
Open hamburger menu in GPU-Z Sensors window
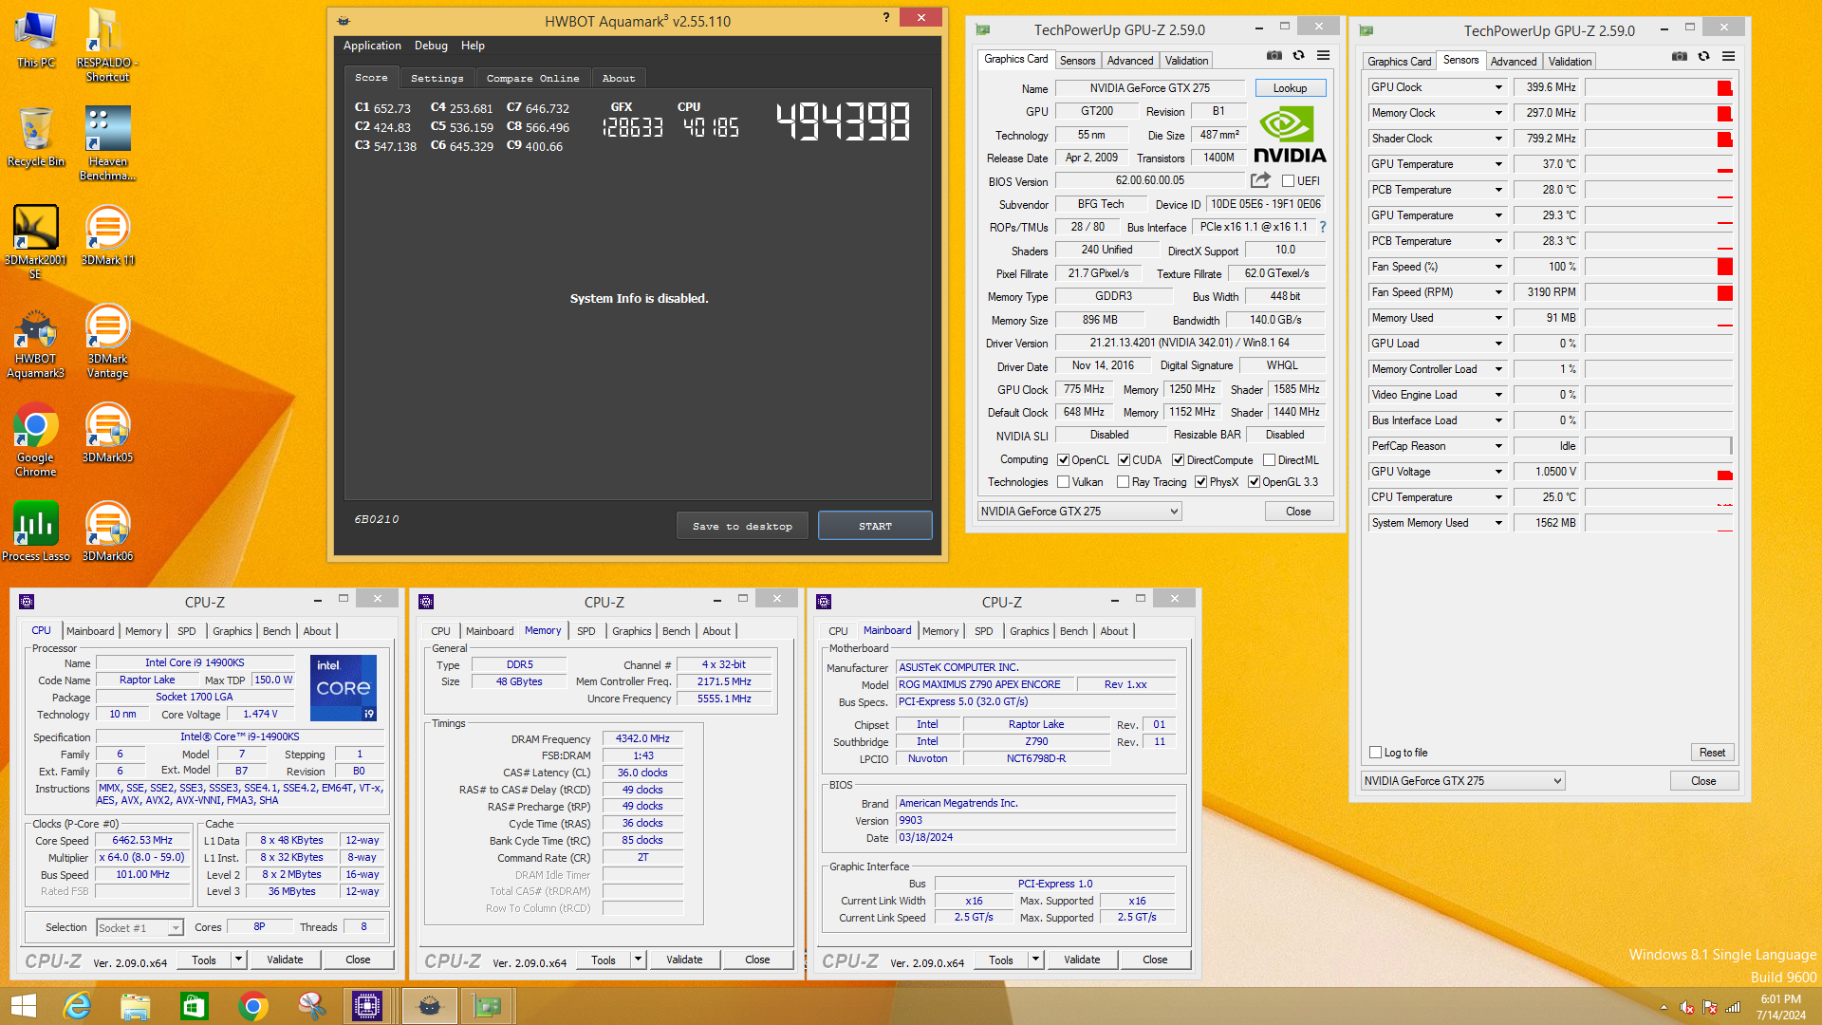pos(1728,57)
